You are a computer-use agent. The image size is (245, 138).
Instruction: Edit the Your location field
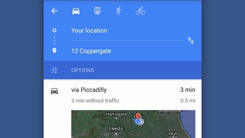coord(127,30)
